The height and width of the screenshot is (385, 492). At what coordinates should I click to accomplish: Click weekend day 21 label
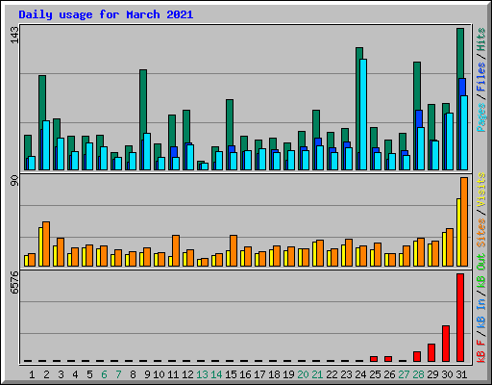tap(317, 374)
